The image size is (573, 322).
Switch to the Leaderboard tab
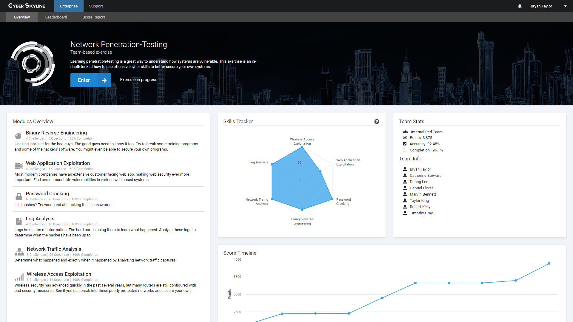click(x=56, y=17)
